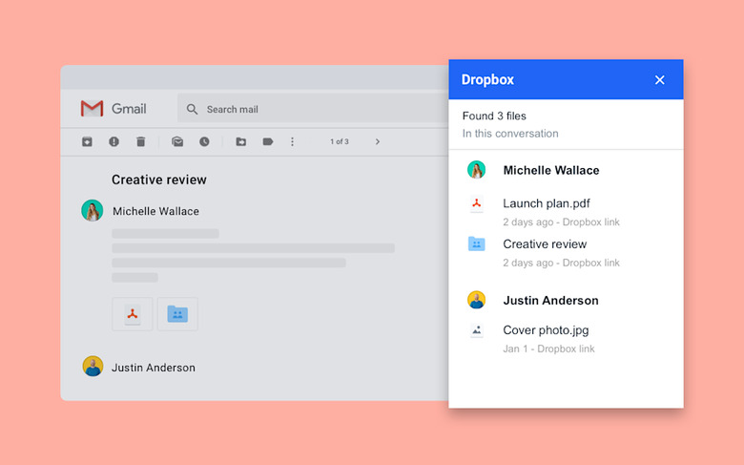Viewport: 744px width, 465px height.
Task: Click the Archive icon in Gmail toolbar
Action: point(87,141)
